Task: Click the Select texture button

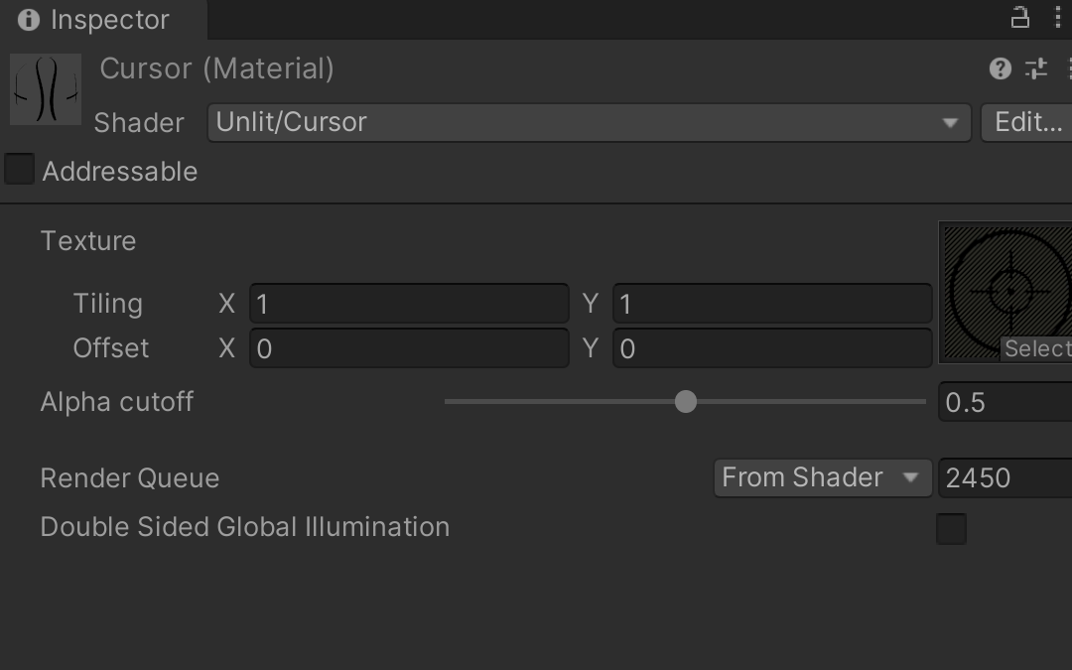Action: (x=1036, y=348)
